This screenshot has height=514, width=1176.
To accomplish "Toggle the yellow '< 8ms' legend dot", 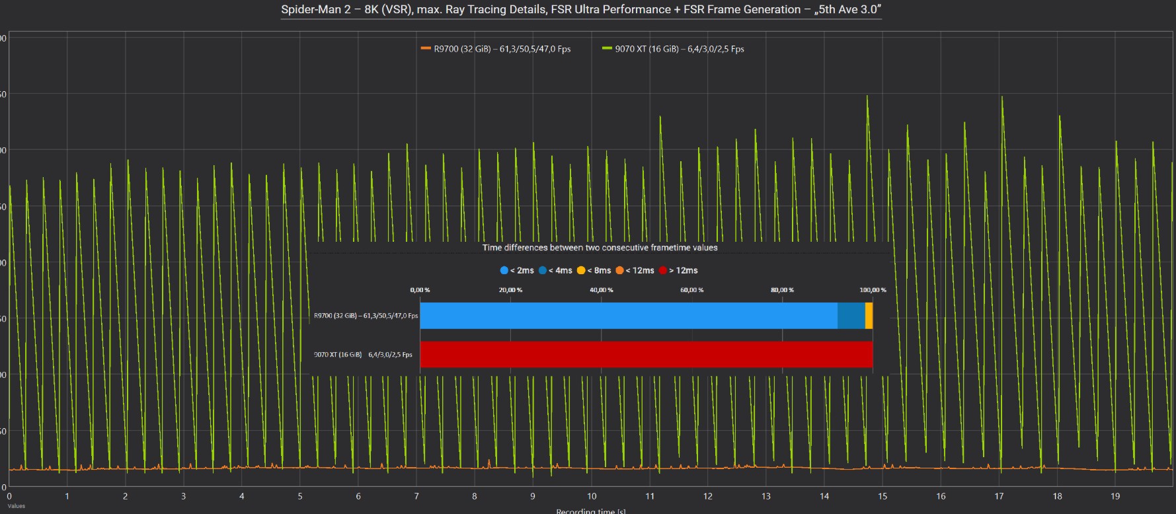I will pos(581,270).
